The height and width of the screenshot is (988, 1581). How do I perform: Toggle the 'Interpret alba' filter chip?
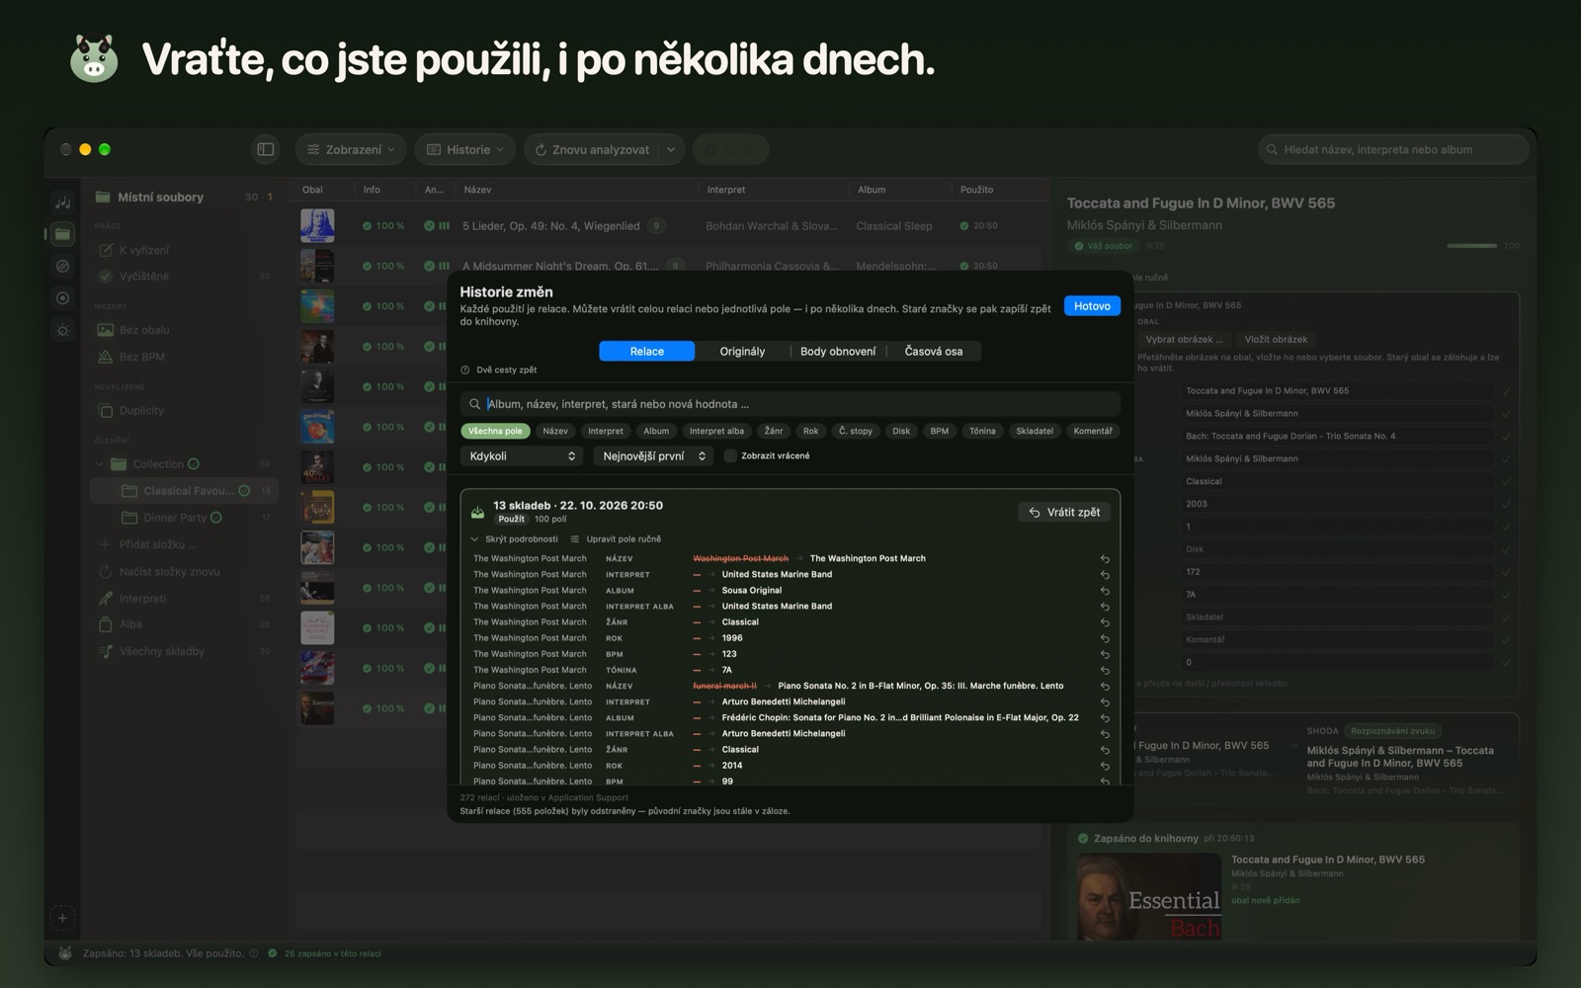click(x=716, y=431)
